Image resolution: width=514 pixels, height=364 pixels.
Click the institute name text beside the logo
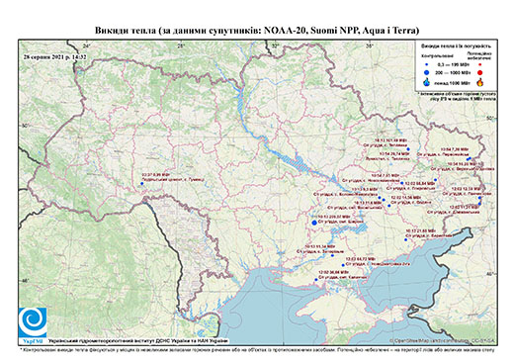(138, 341)
